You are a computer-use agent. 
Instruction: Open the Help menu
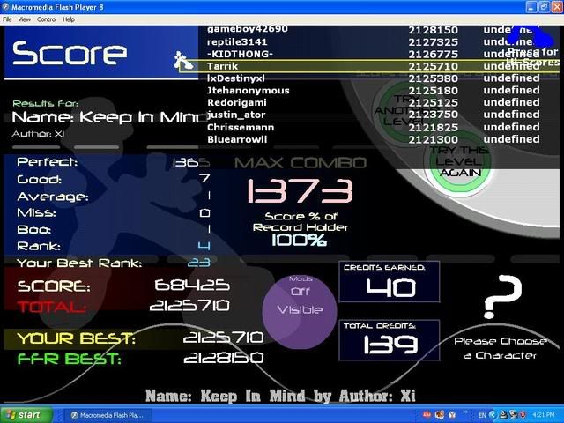click(x=69, y=19)
